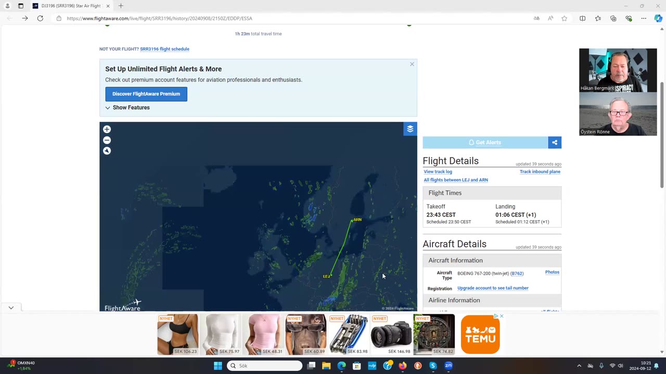The height and width of the screenshot is (374, 666).
Task: Click Upgrade account to see tail number
Action: tap(493, 288)
